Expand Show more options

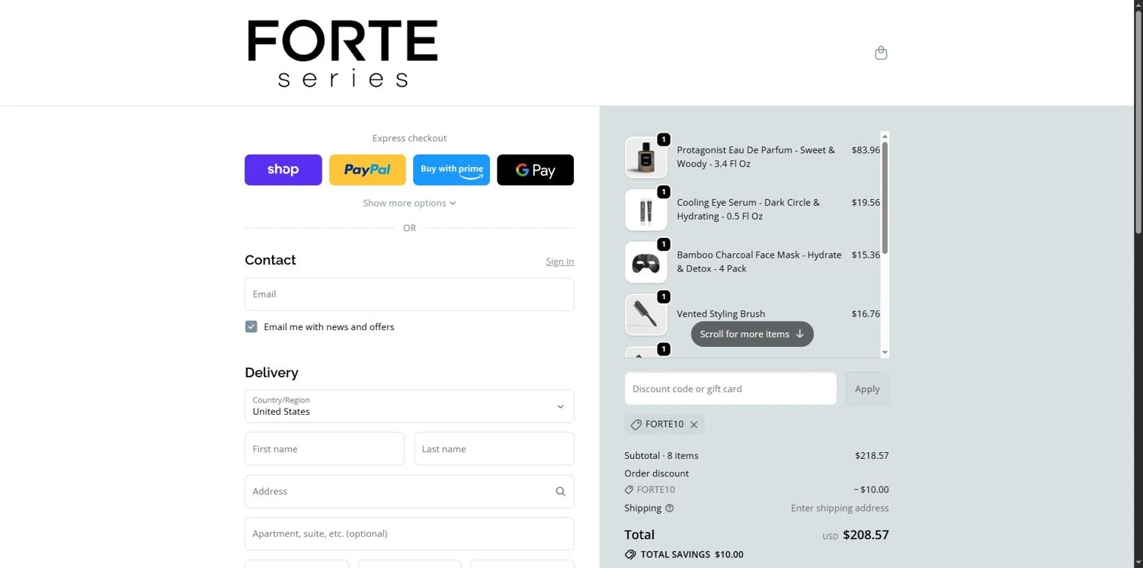point(409,203)
